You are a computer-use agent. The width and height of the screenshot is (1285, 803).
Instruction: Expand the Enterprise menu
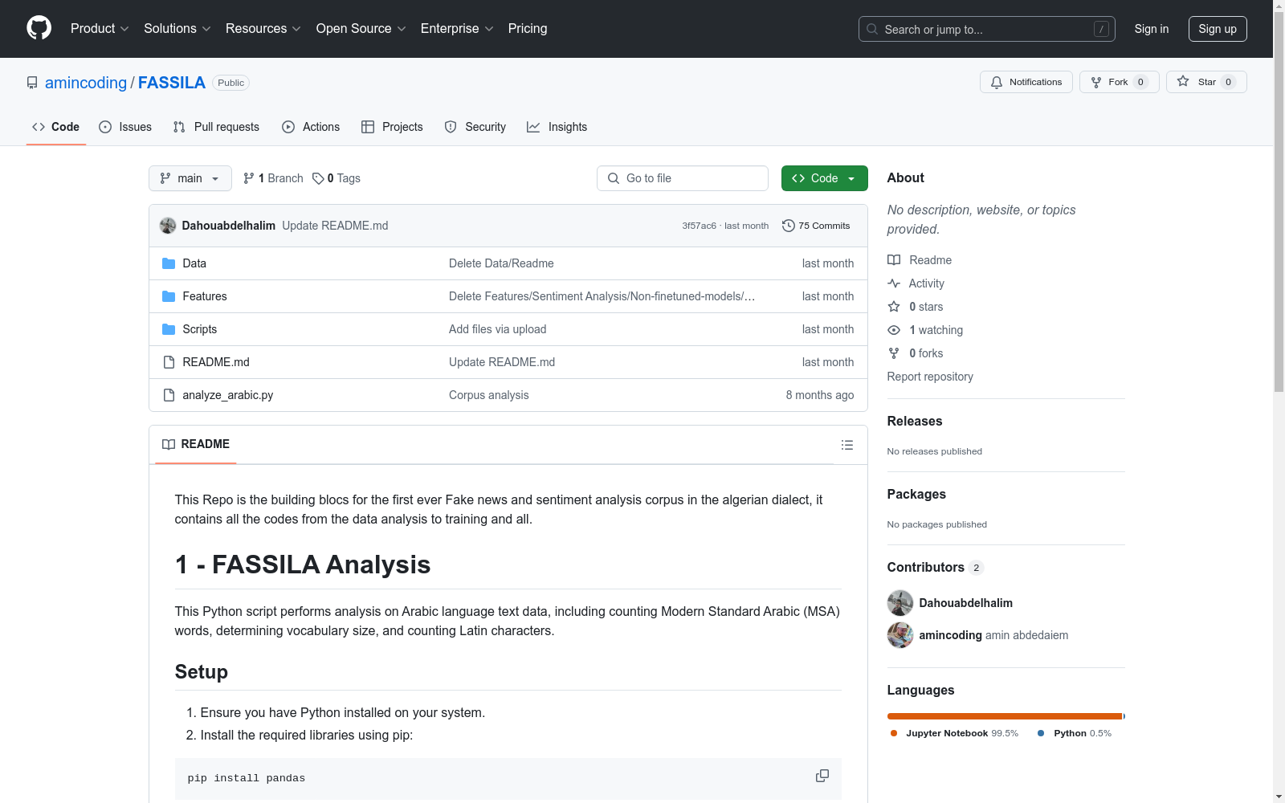click(x=457, y=28)
